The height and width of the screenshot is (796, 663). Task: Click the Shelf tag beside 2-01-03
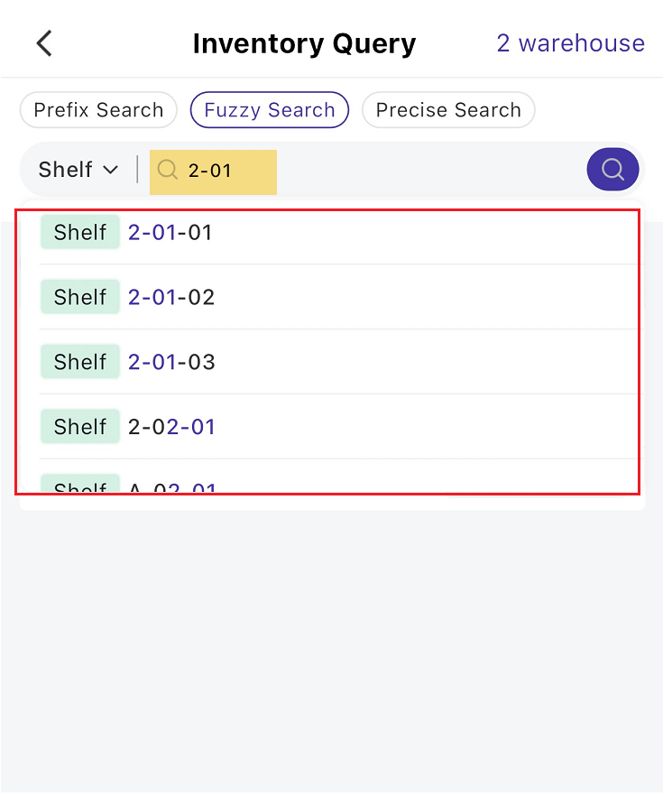(80, 362)
